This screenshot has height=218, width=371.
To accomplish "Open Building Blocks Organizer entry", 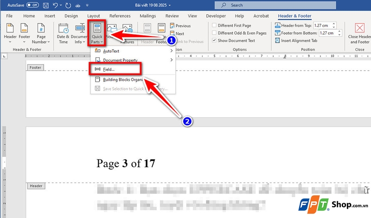I will click(x=133, y=79).
